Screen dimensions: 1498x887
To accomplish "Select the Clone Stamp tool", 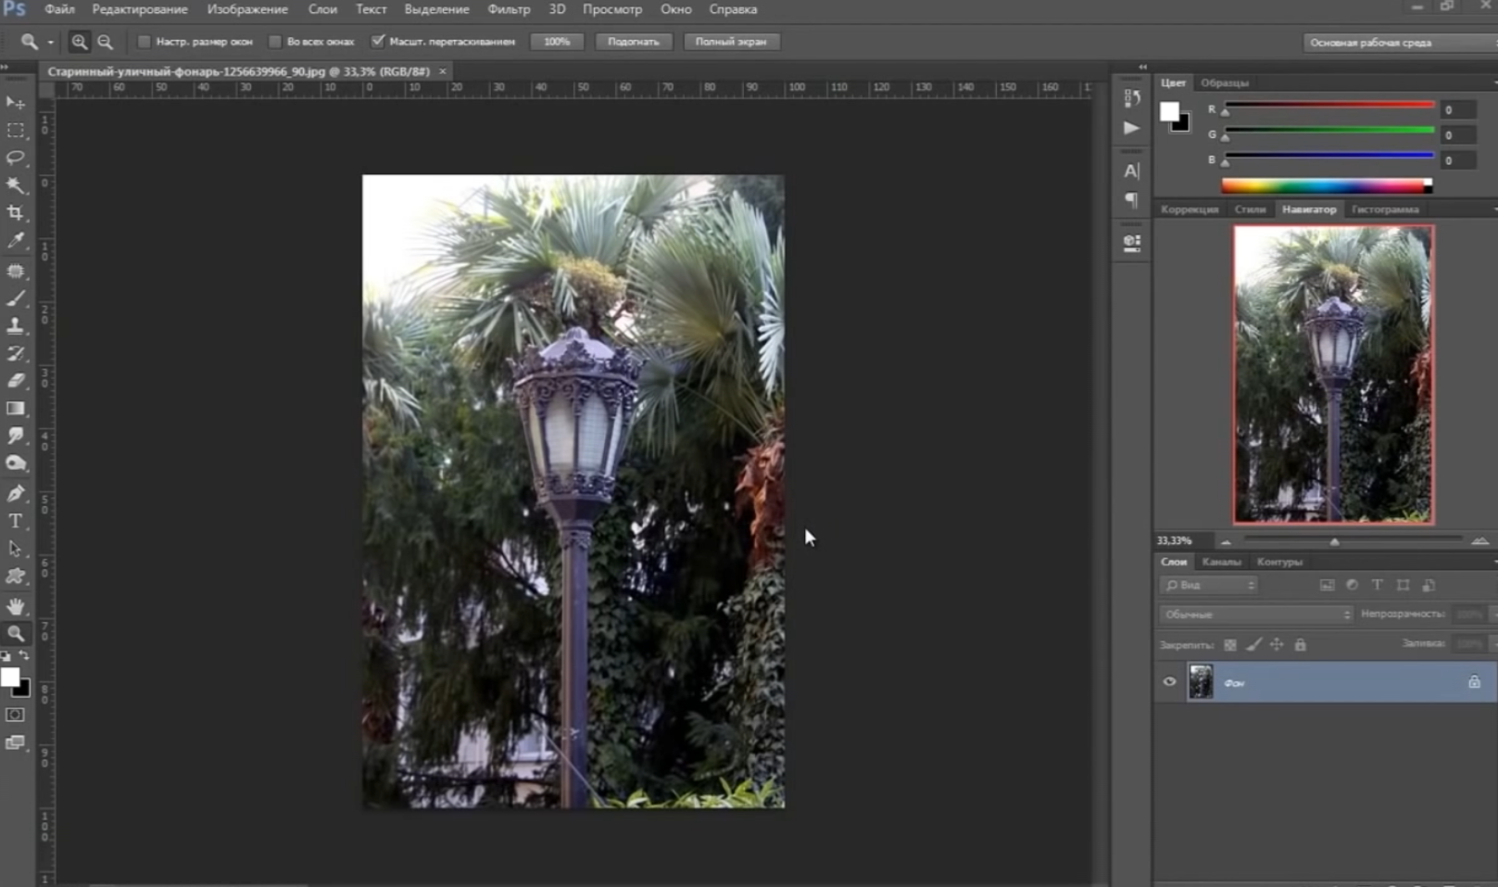I will click(16, 325).
